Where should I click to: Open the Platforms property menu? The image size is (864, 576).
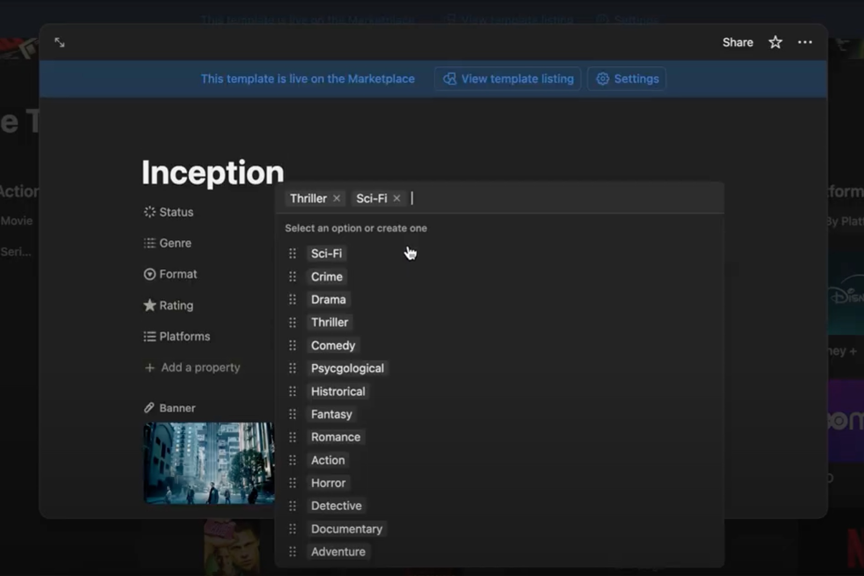pos(184,336)
